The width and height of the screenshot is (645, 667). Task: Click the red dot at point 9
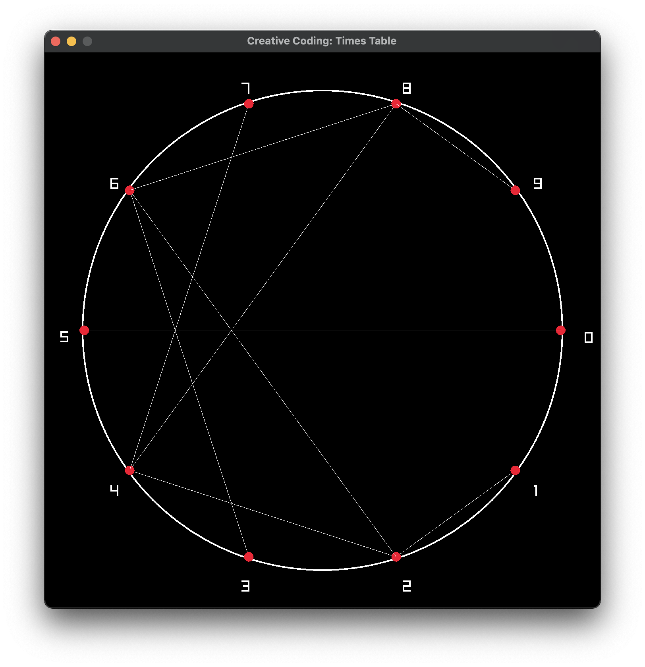point(515,191)
